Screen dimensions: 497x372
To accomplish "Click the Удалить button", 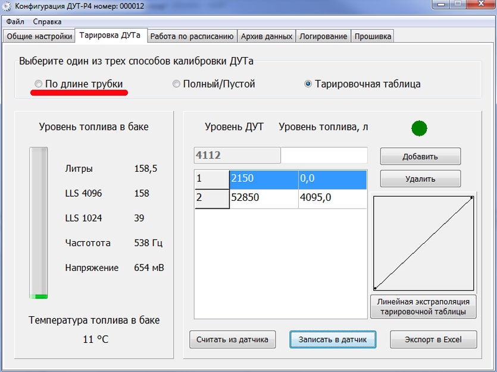I will point(420,179).
